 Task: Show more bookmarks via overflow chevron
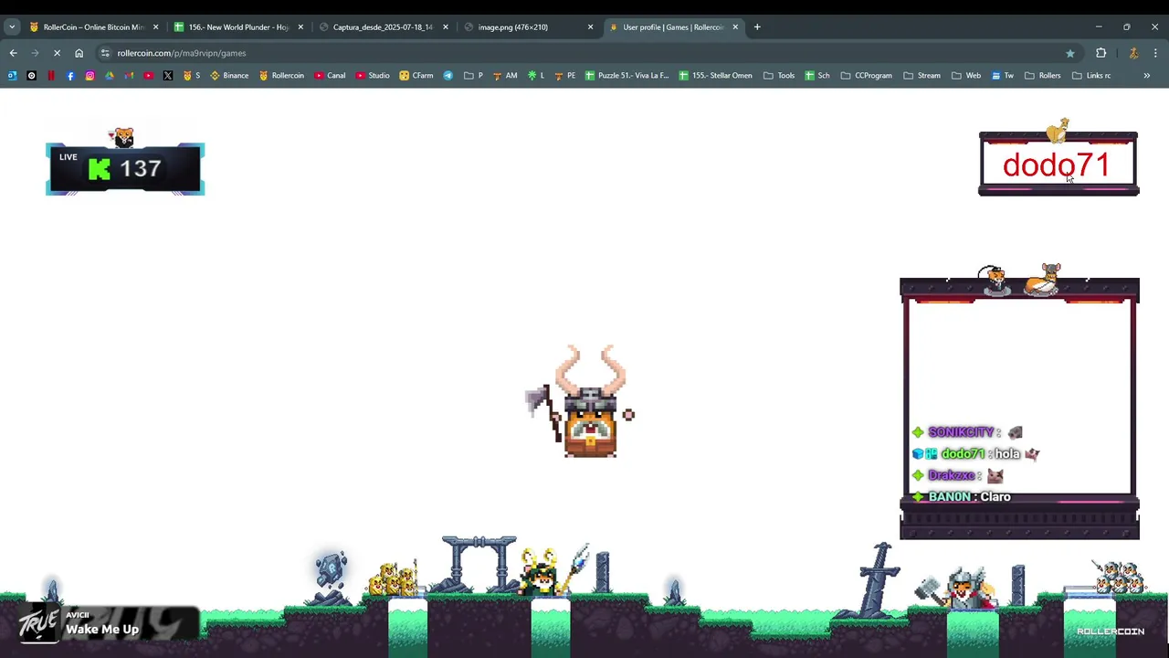(x=1147, y=76)
